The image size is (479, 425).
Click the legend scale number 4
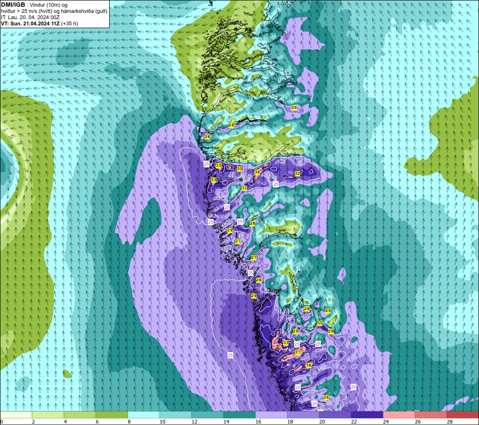click(x=65, y=422)
